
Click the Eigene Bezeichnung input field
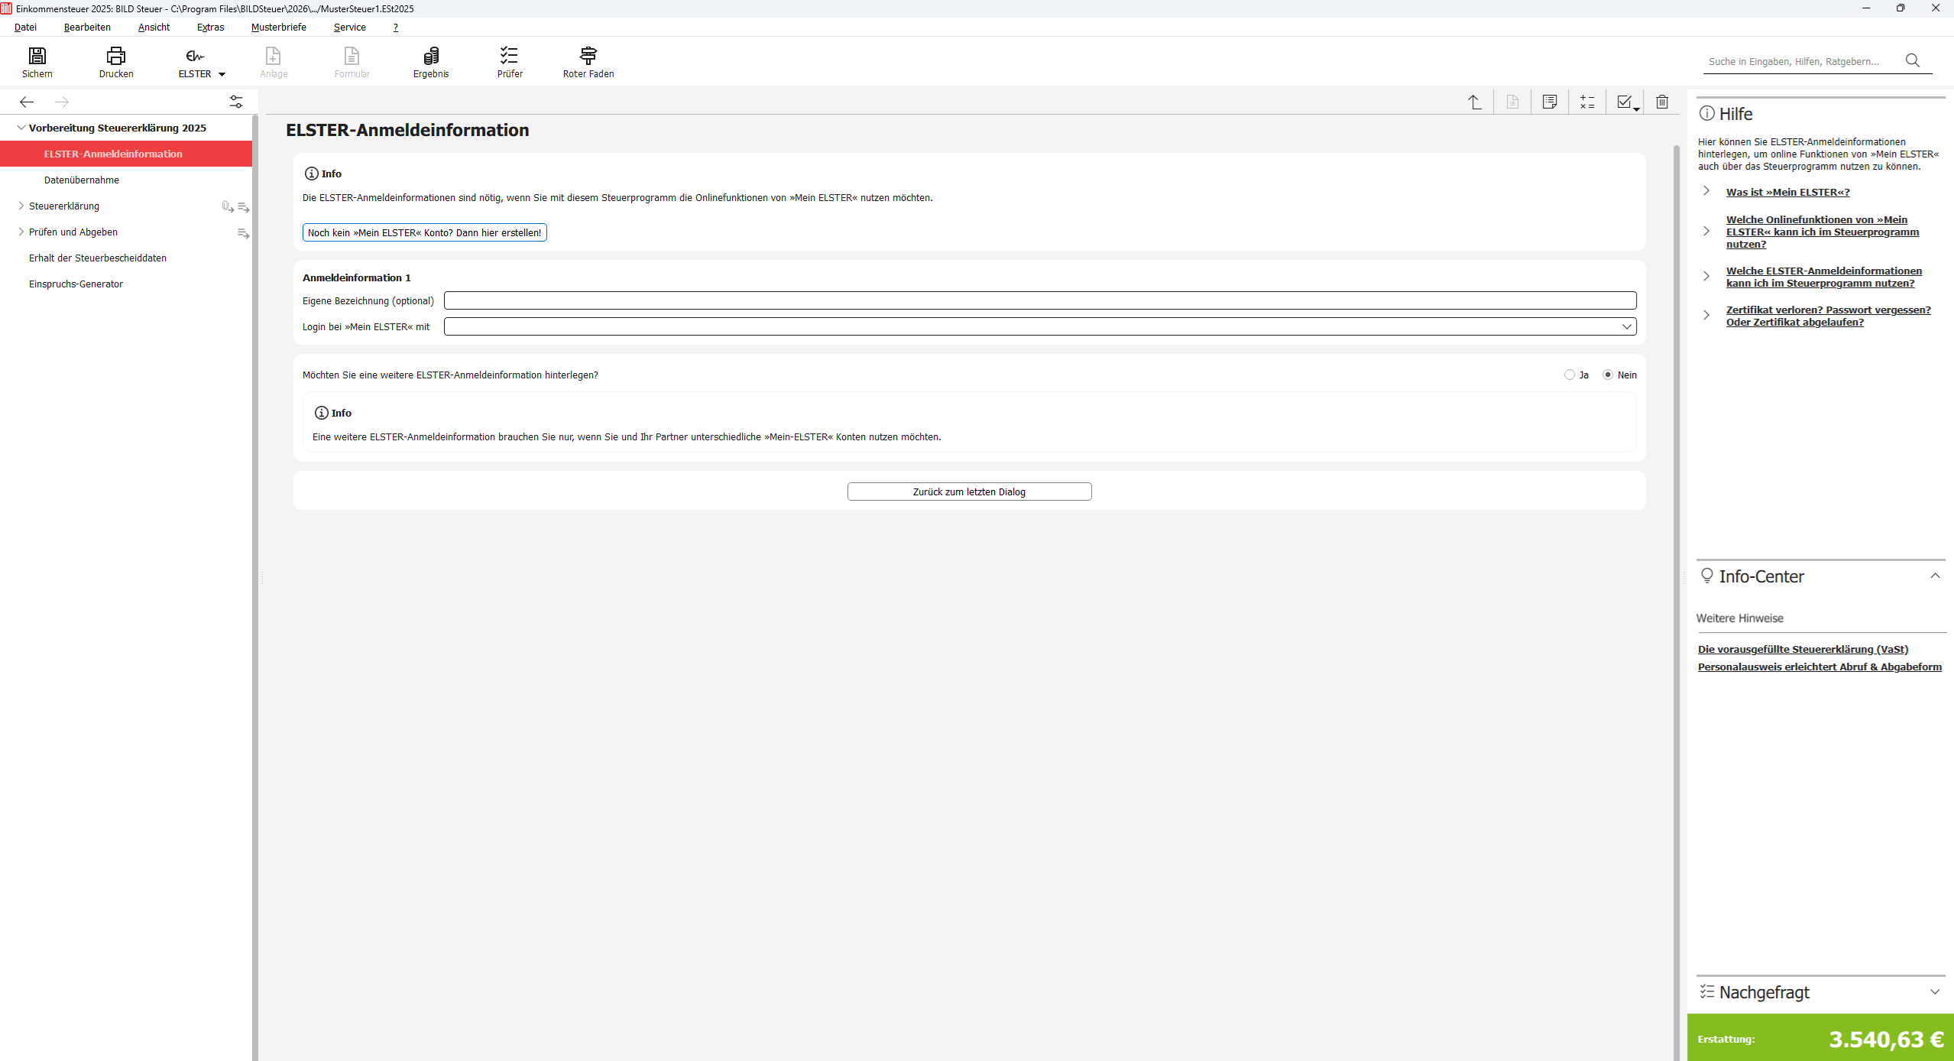[1039, 300]
